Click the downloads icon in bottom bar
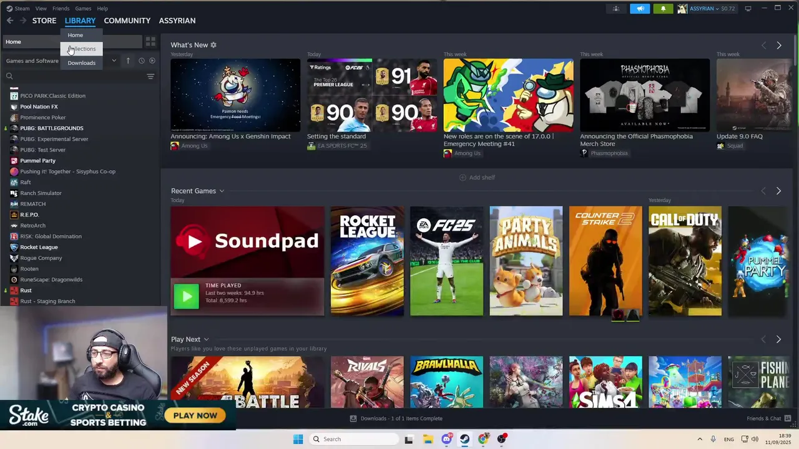The width and height of the screenshot is (799, 449). pos(353,418)
